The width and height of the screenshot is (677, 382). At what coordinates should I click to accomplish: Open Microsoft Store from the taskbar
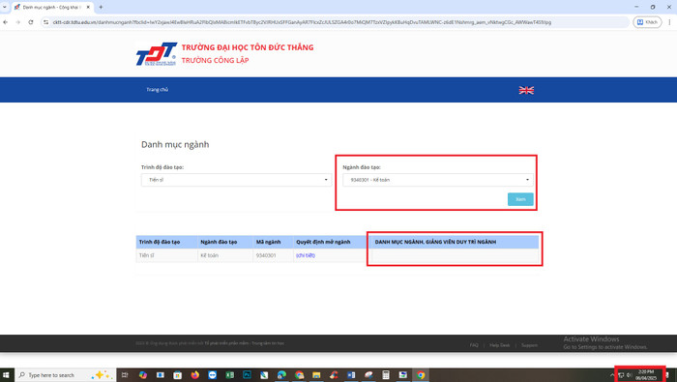coord(177,374)
